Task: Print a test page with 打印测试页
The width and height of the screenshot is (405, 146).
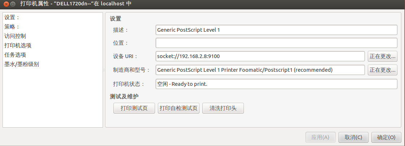Action: 134,108
